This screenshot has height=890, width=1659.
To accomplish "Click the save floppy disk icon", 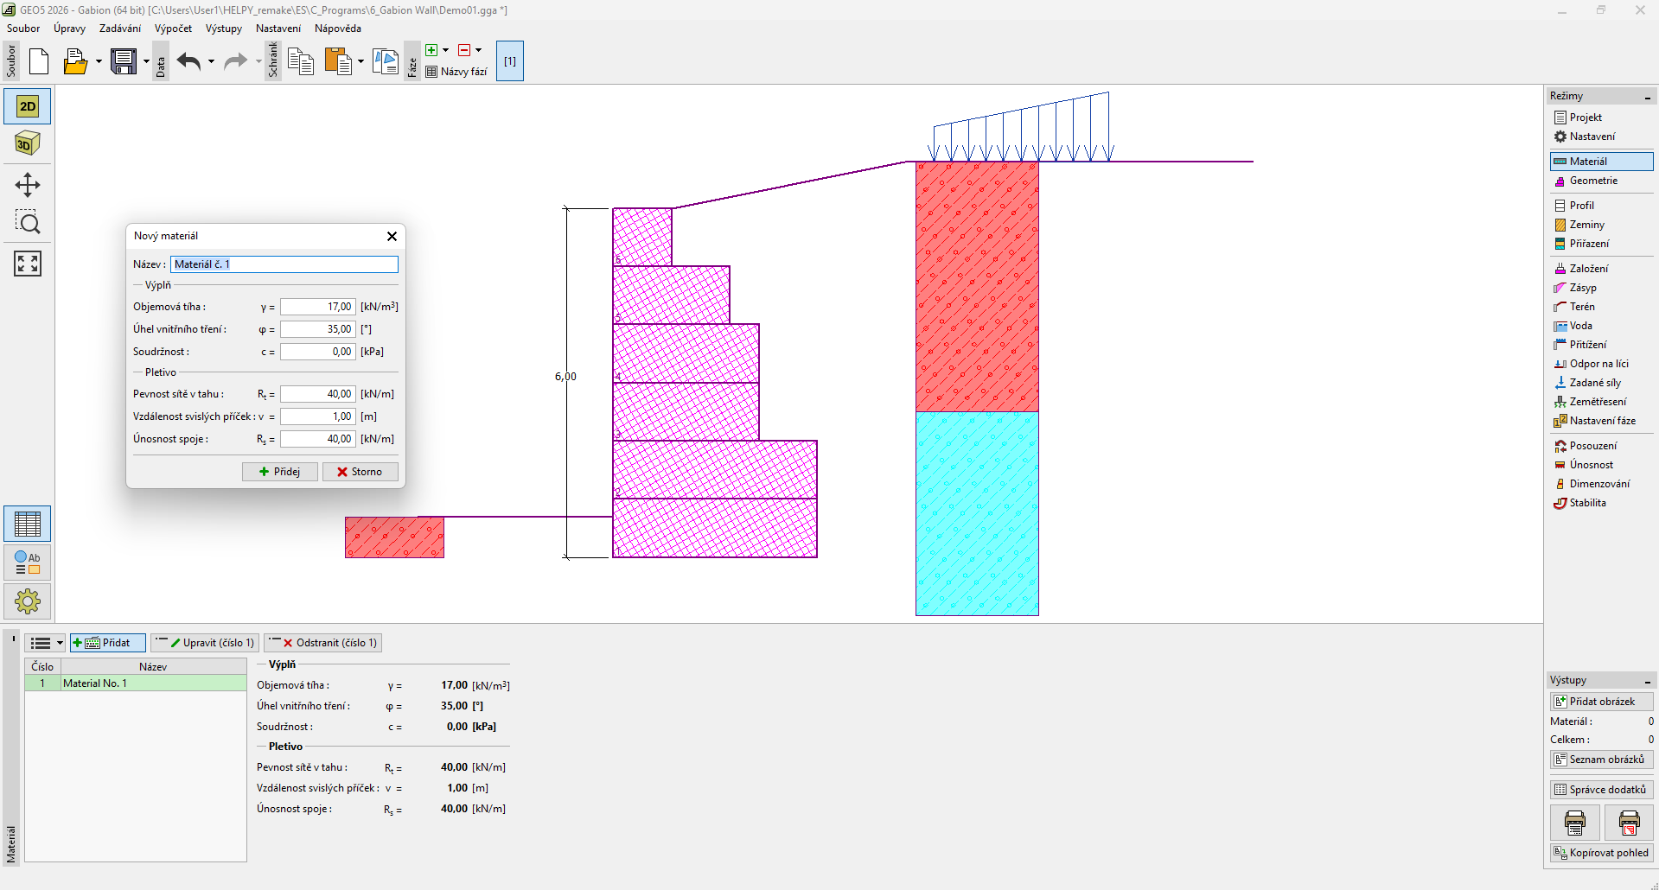I will (x=124, y=61).
